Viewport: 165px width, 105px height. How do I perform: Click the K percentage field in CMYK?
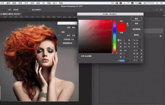(x=138, y=60)
